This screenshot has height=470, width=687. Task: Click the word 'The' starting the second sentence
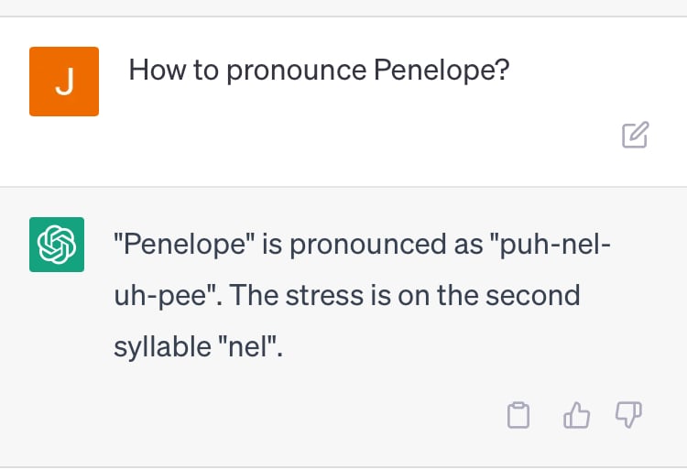tap(254, 295)
